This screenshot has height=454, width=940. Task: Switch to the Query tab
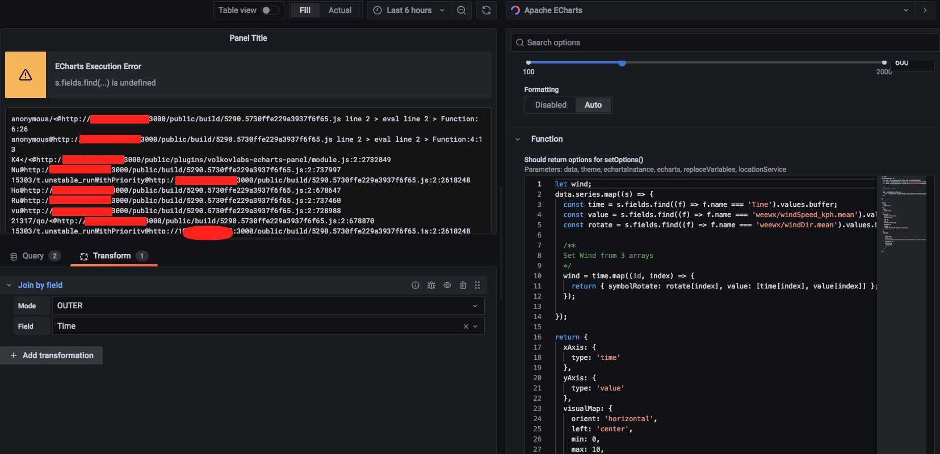tap(33, 256)
